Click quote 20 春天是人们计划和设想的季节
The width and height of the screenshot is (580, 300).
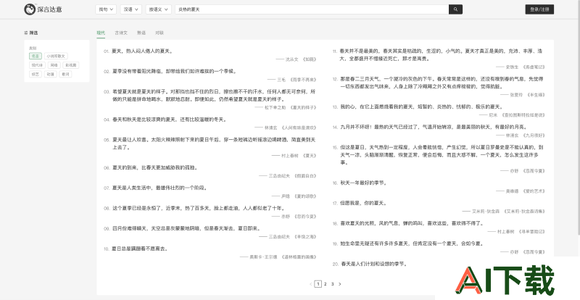[373, 264]
